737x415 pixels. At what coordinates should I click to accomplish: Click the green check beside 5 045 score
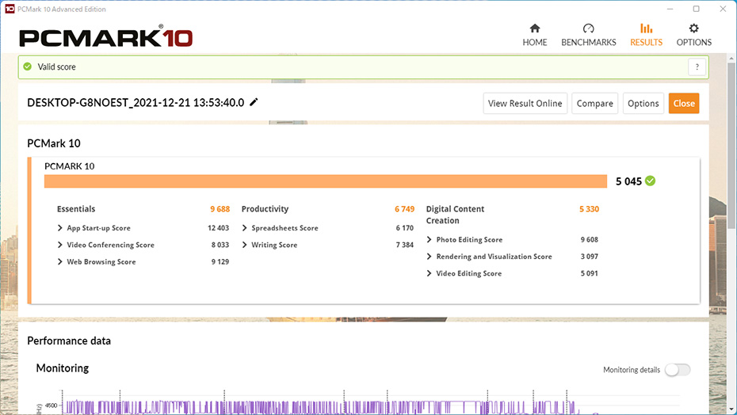click(650, 181)
